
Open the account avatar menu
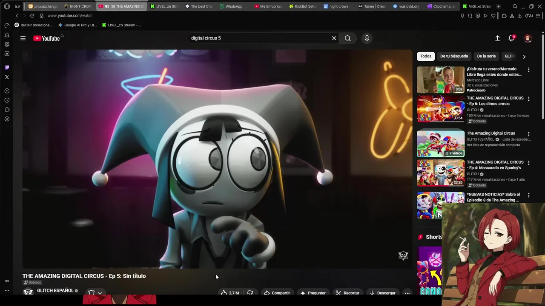coord(528,38)
